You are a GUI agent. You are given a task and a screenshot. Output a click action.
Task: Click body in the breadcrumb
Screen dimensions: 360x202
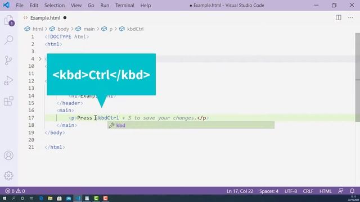(x=63, y=29)
